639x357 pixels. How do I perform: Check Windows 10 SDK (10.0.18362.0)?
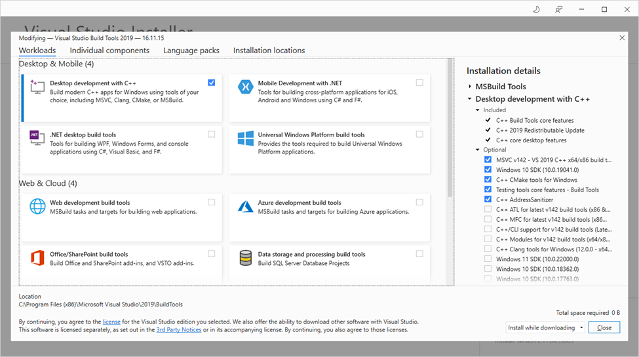pyautogui.click(x=488, y=269)
